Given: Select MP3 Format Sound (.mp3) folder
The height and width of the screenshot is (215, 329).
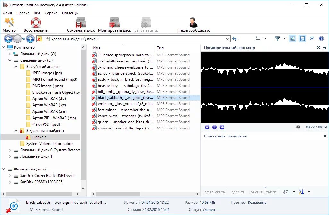Looking at the screenshot, I should tap(52, 79).
